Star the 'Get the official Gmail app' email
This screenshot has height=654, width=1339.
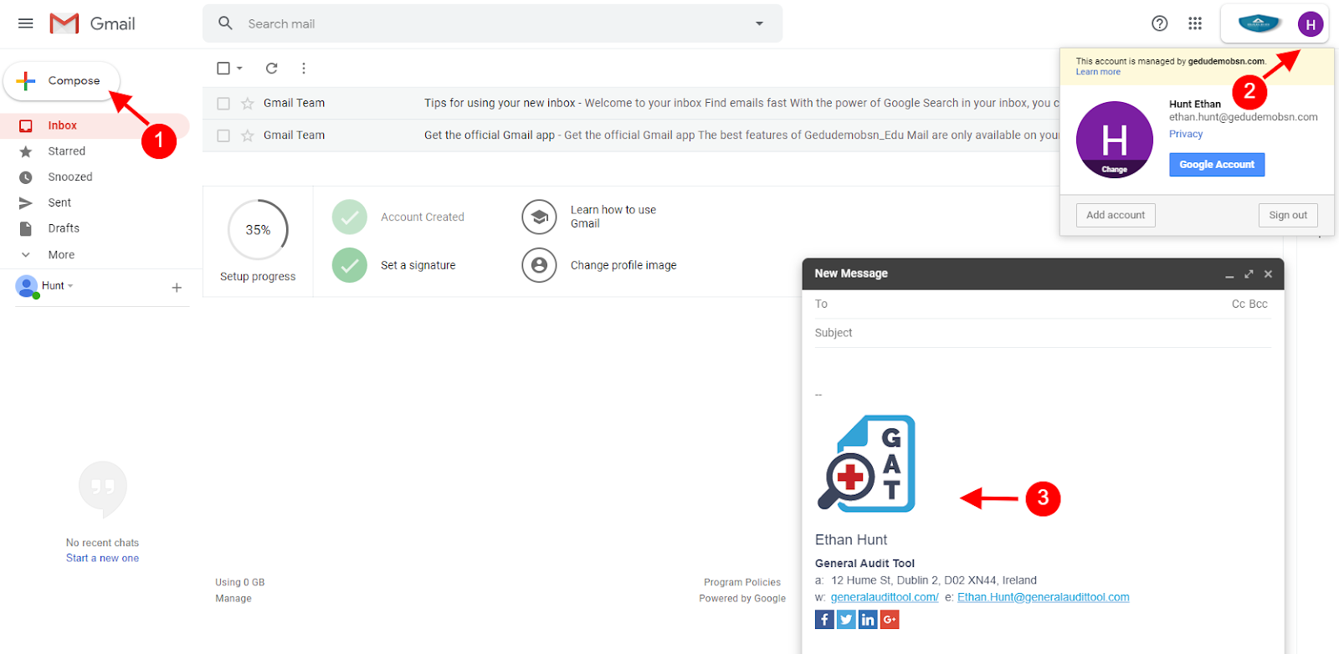[248, 135]
